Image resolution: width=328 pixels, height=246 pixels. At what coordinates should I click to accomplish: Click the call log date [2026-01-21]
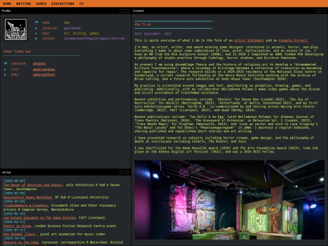[14, 230]
